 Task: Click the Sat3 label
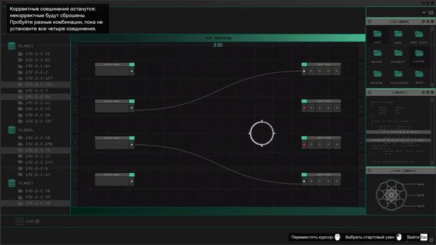click(x=420, y=206)
